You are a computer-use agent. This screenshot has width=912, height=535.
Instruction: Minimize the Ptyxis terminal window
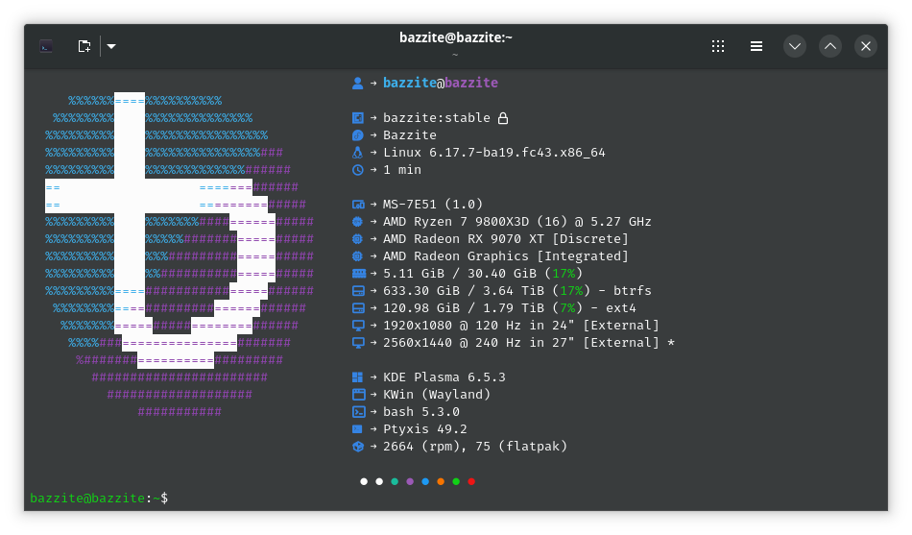tap(794, 46)
